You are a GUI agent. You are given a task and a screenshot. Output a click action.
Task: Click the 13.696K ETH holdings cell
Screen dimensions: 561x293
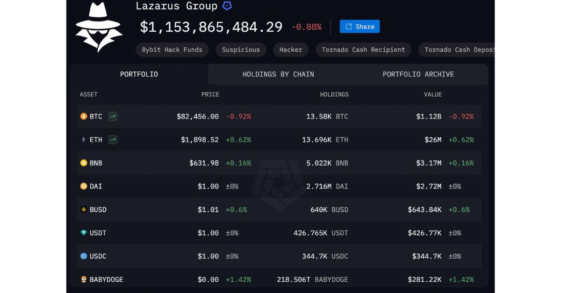[x=325, y=140]
